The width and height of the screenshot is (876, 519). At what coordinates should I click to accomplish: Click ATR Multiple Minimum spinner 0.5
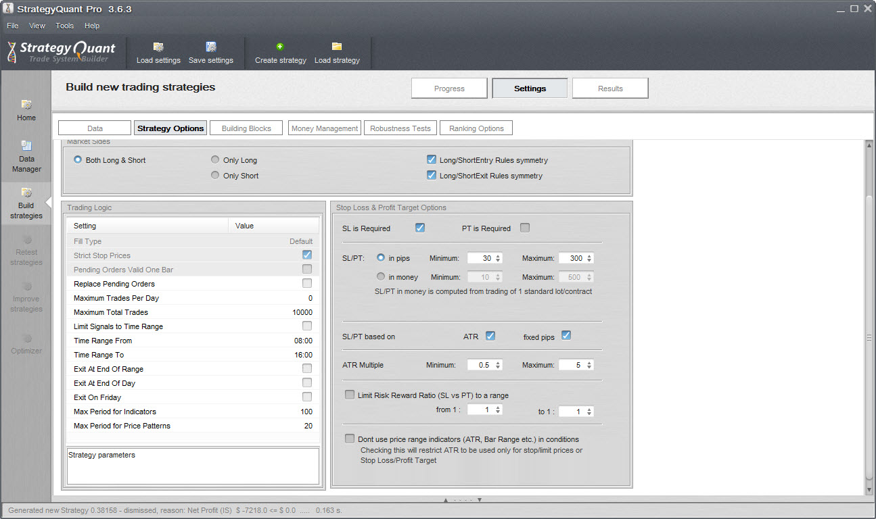[485, 365]
